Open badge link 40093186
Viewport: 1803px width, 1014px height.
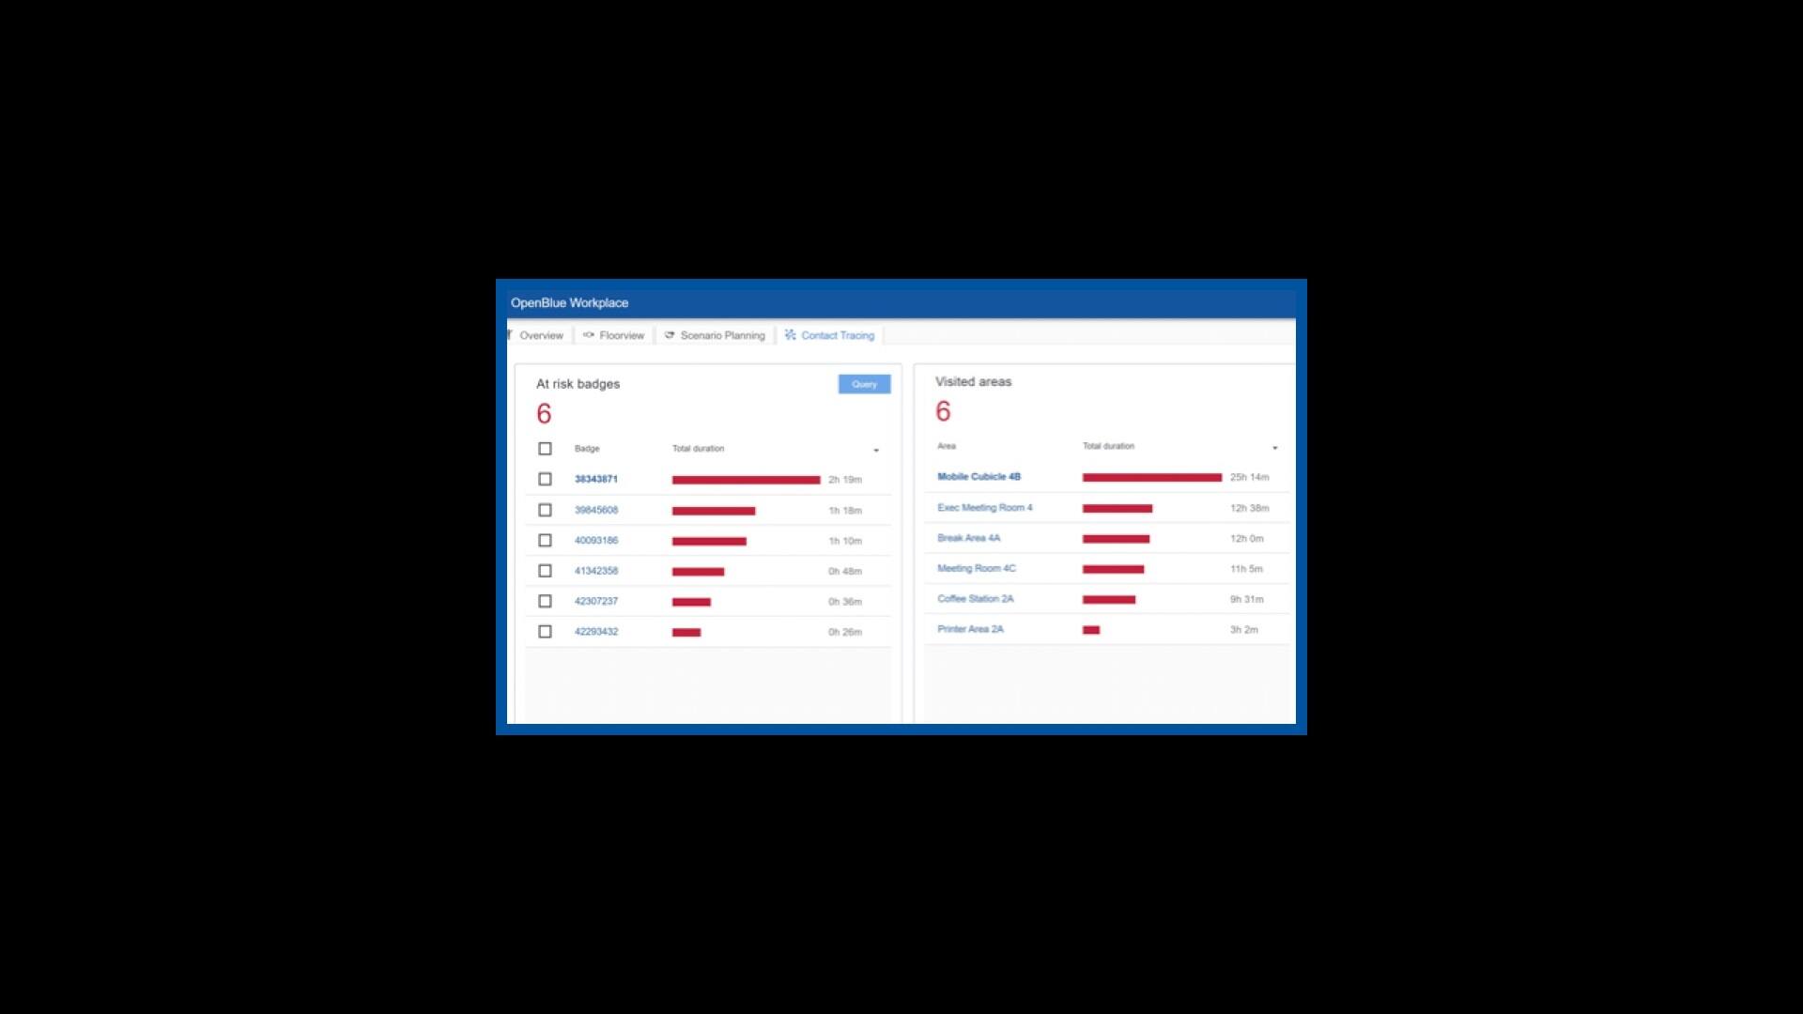point(596,541)
